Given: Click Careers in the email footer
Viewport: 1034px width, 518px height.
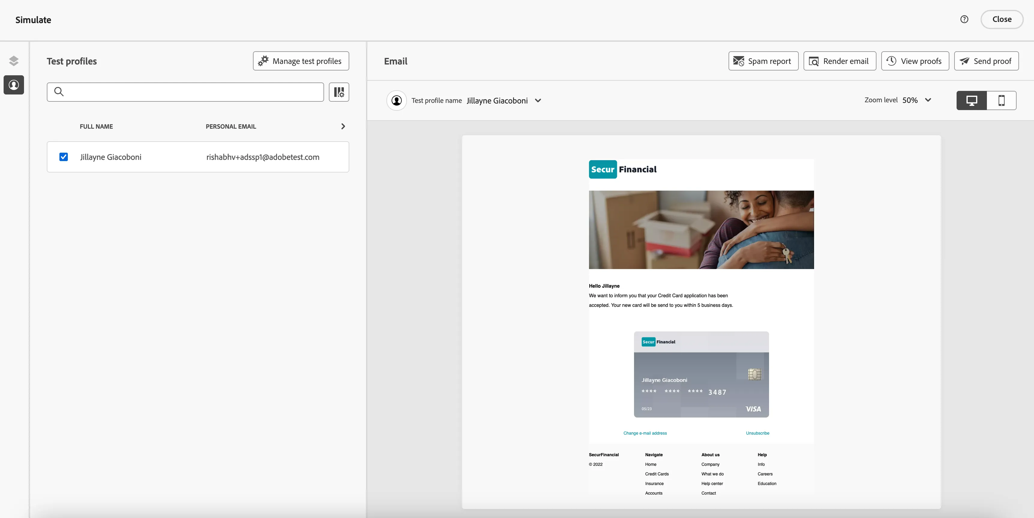Looking at the screenshot, I should (765, 474).
